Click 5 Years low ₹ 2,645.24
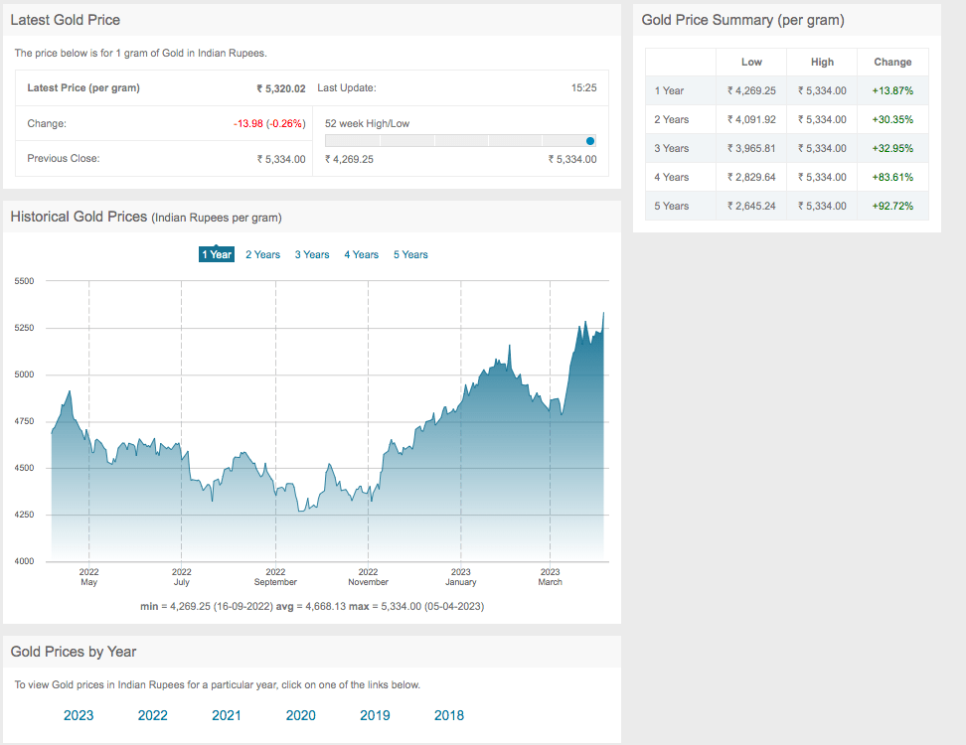 (x=751, y=207)
